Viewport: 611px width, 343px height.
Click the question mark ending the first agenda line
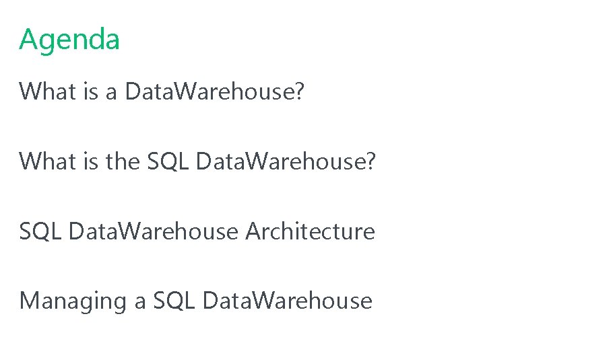coord(299,91)
